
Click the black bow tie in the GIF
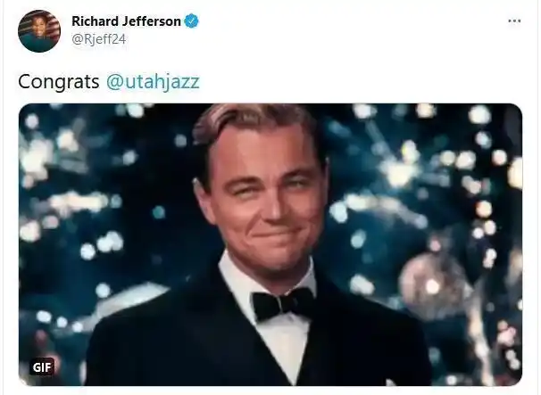(283, 304)
